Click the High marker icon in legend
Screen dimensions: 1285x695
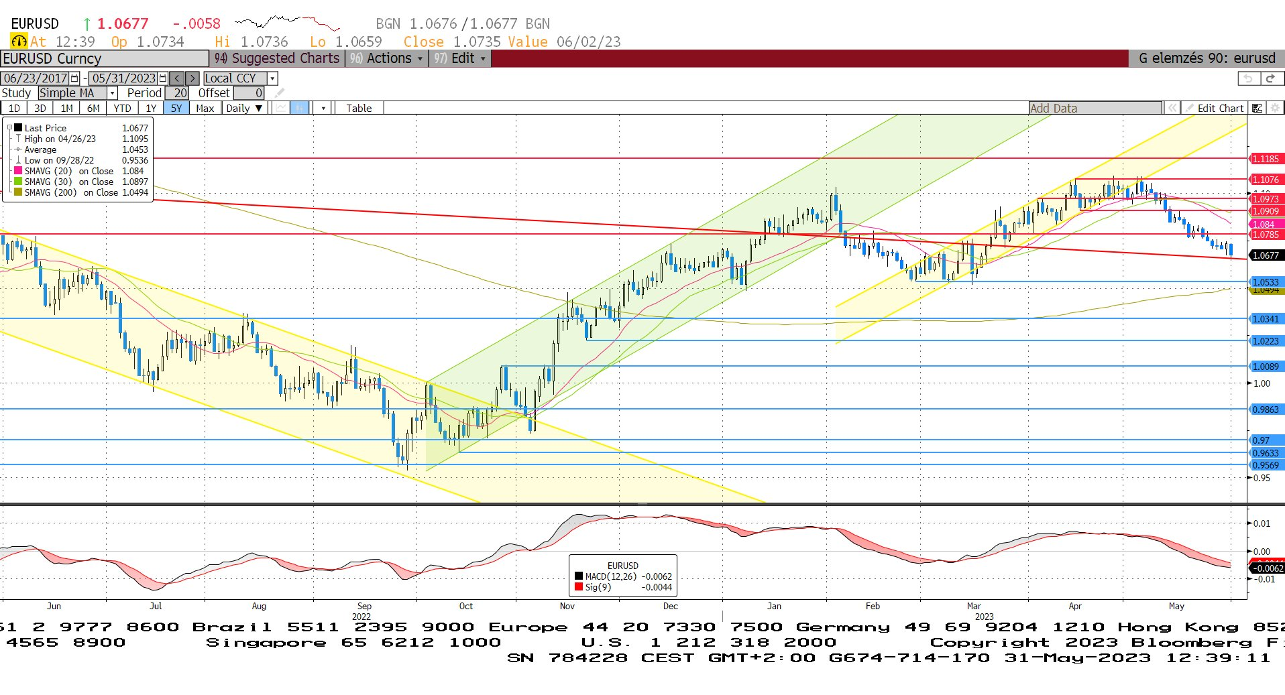click(x=19, y=139)
